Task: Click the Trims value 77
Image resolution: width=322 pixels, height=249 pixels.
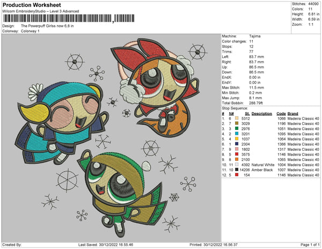Action: (x=251, y=52)
